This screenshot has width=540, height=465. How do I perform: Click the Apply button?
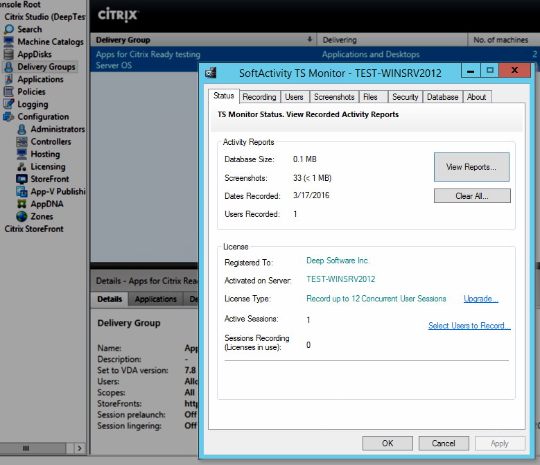point(500,444)
